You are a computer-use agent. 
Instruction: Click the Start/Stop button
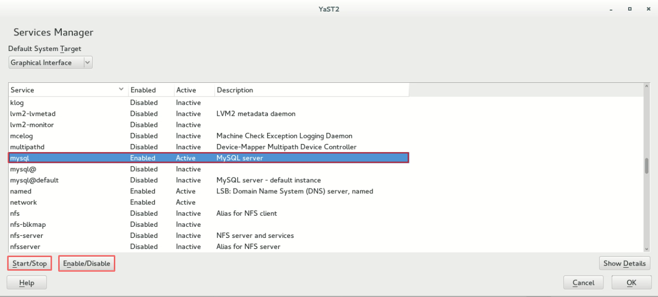29,263
